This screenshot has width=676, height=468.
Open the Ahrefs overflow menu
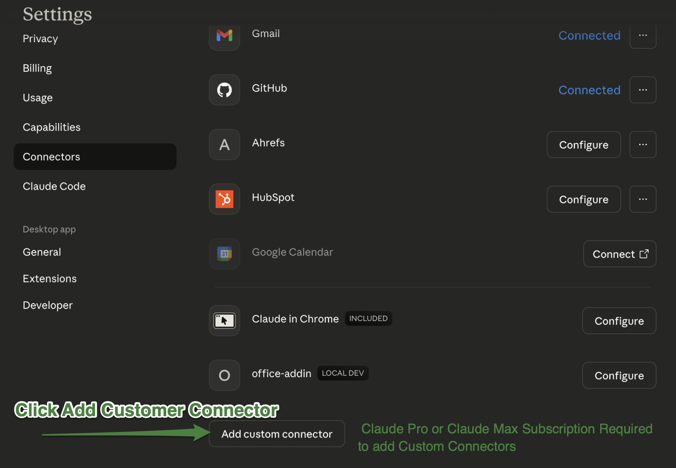(642, 144)
